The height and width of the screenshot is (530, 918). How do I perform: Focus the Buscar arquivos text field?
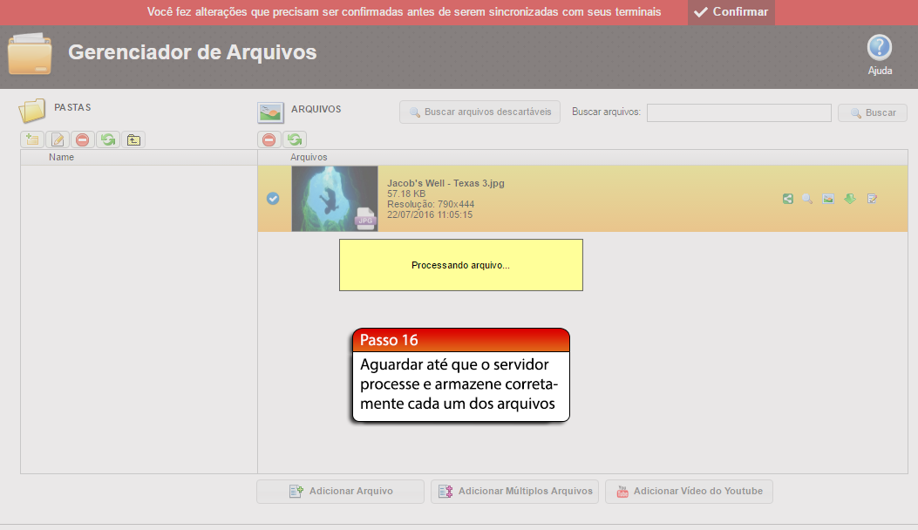point(738,113)
